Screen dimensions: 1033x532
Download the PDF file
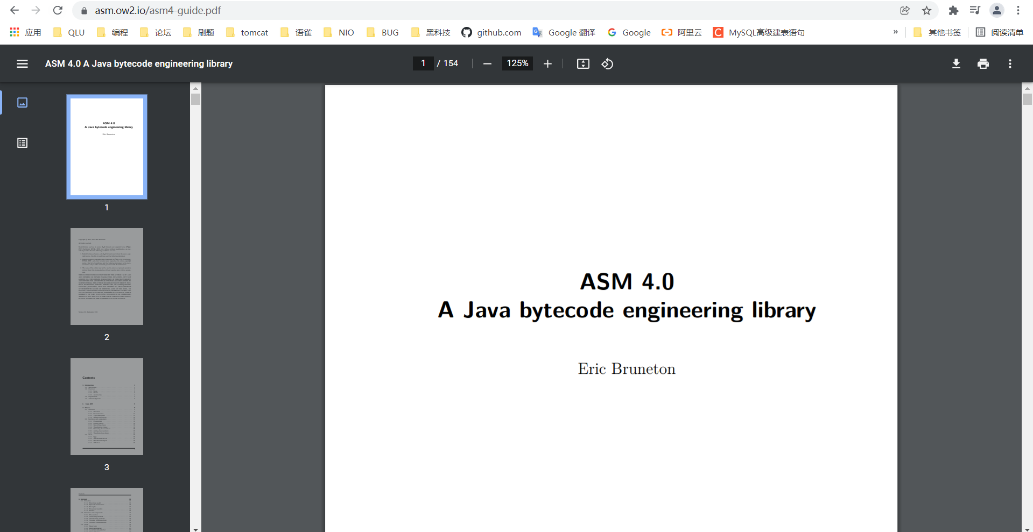(956, 63)
